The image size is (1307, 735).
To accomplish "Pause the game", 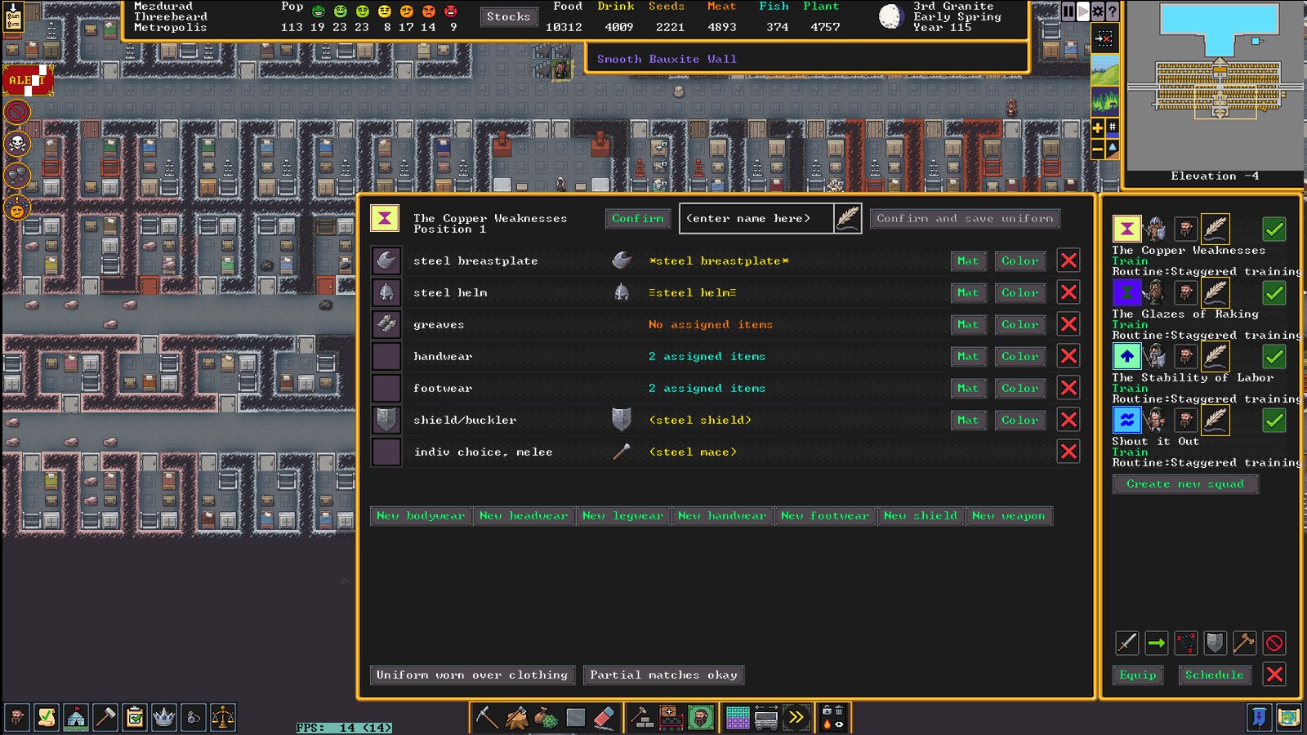I will (x=1068, y=11).
